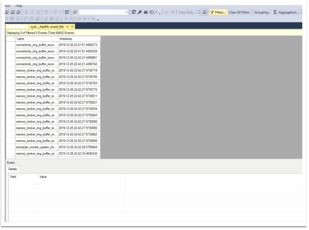This screenshot has height=230, width=309.
Task: Select the row with timestamp 22:42:27.9730774
Action: (53, 90)
